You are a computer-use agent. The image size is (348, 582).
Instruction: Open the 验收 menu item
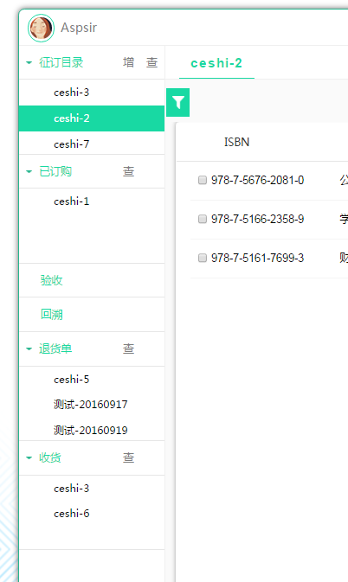coord(52,280)
